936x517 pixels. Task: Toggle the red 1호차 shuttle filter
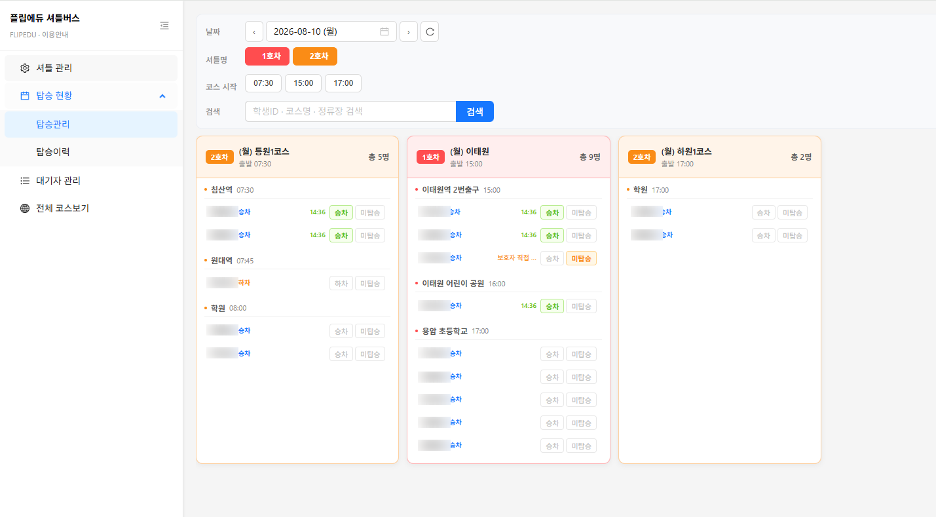pos(267,56)
